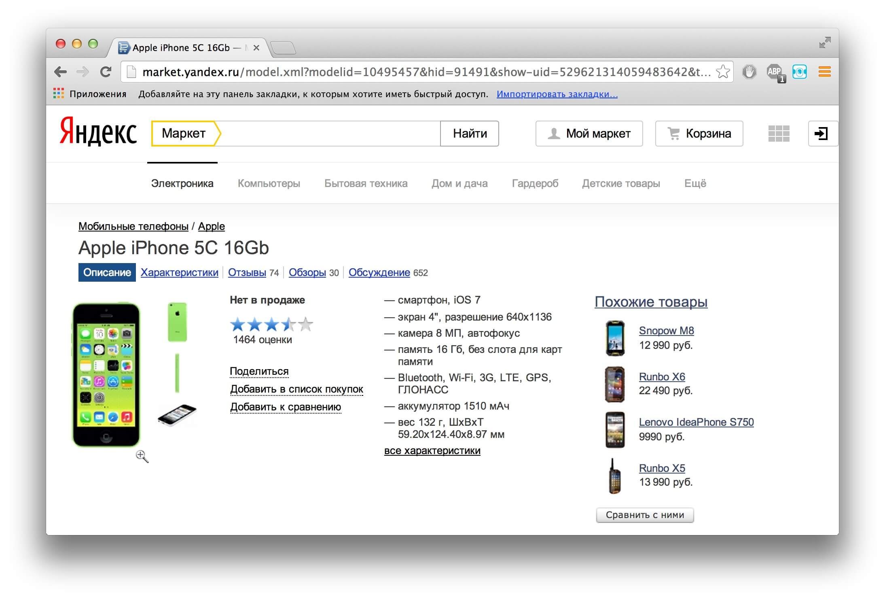Open the Snopow M8 link
Viewport: 885px width, 599px height.
(666, 331)
